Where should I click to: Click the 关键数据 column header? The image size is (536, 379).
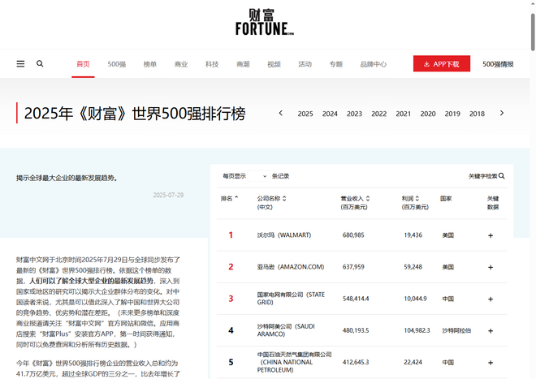[x=493, y=202]
